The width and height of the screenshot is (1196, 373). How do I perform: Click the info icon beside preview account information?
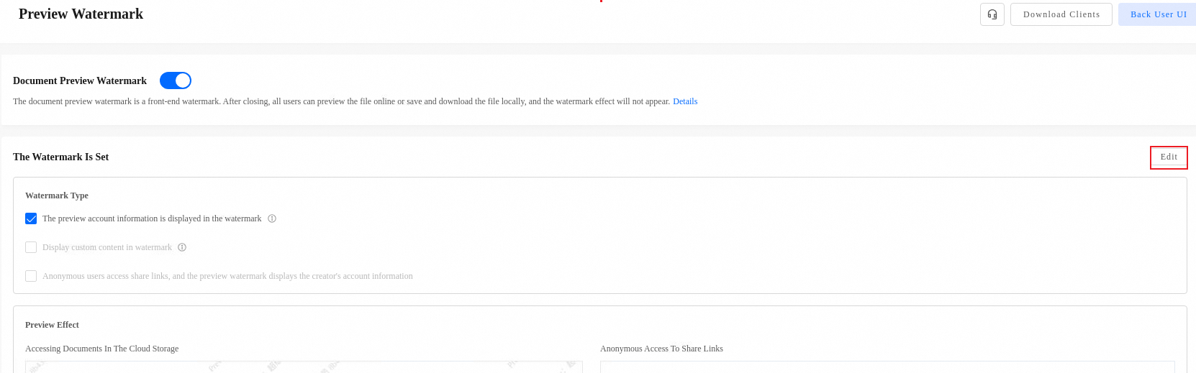tap(272, 218)
